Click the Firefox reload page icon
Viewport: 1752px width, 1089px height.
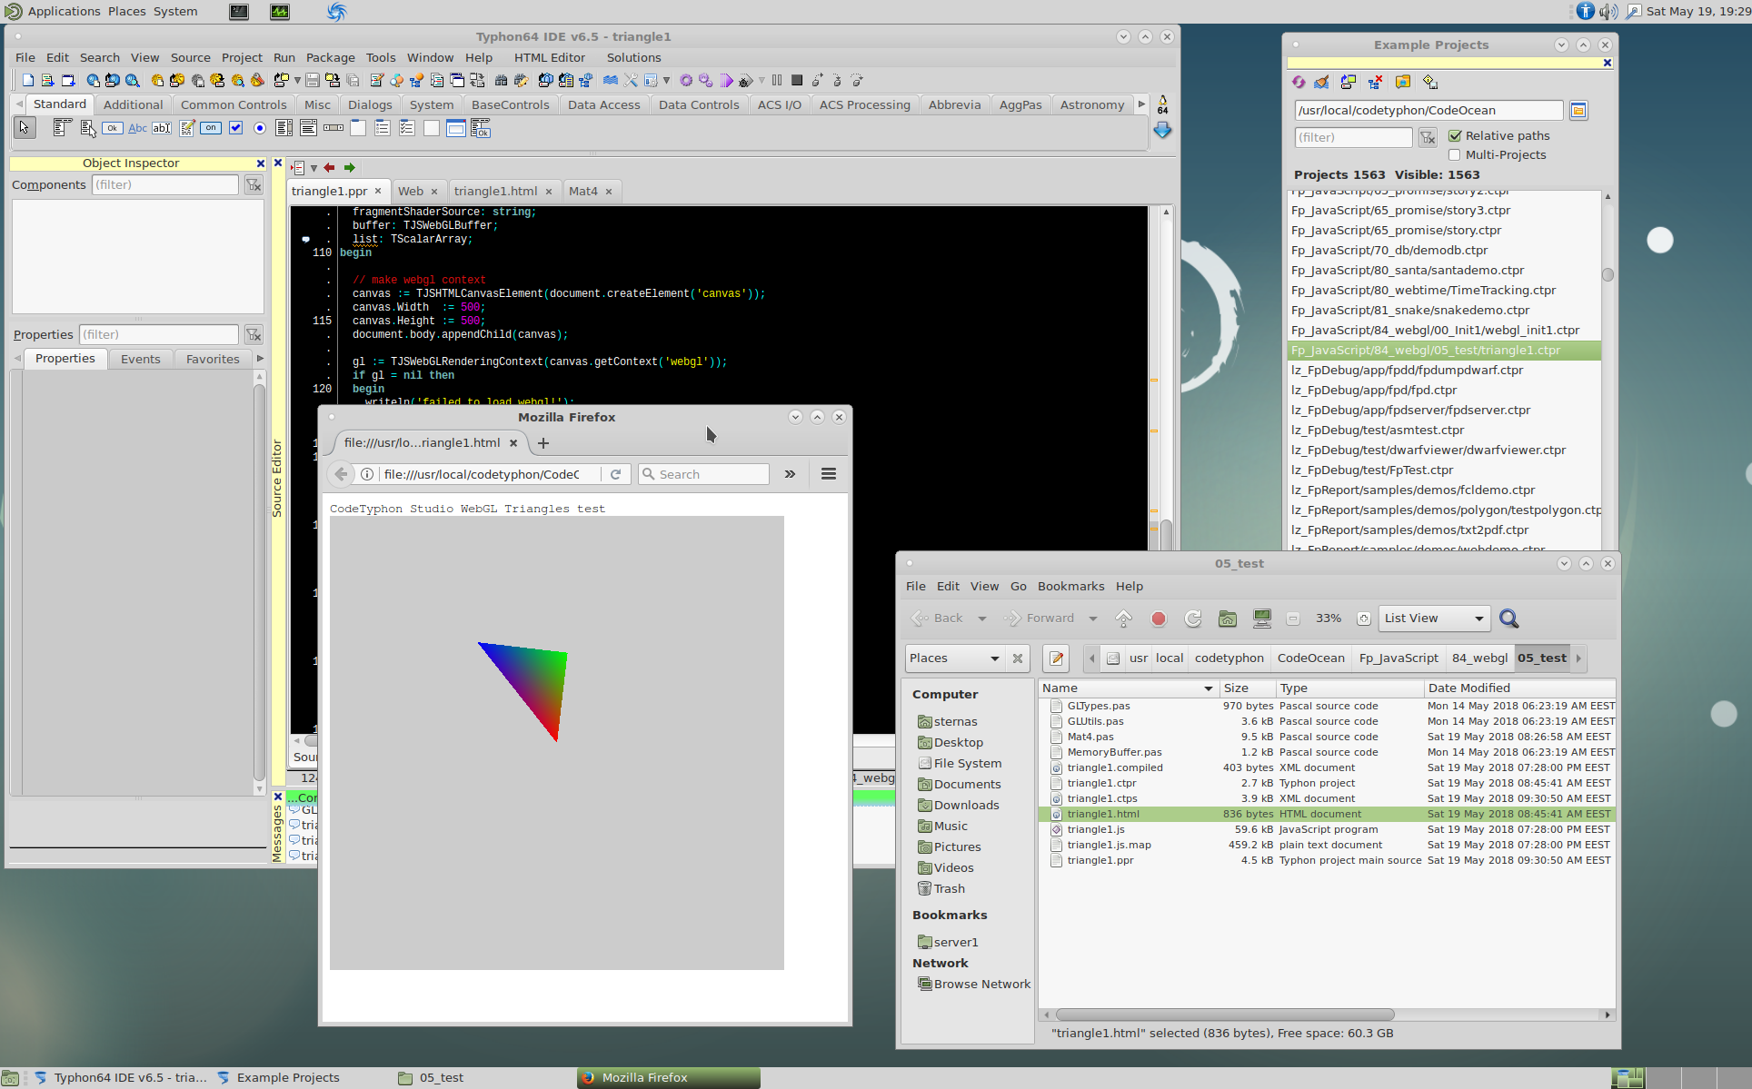tap(615, 474)
